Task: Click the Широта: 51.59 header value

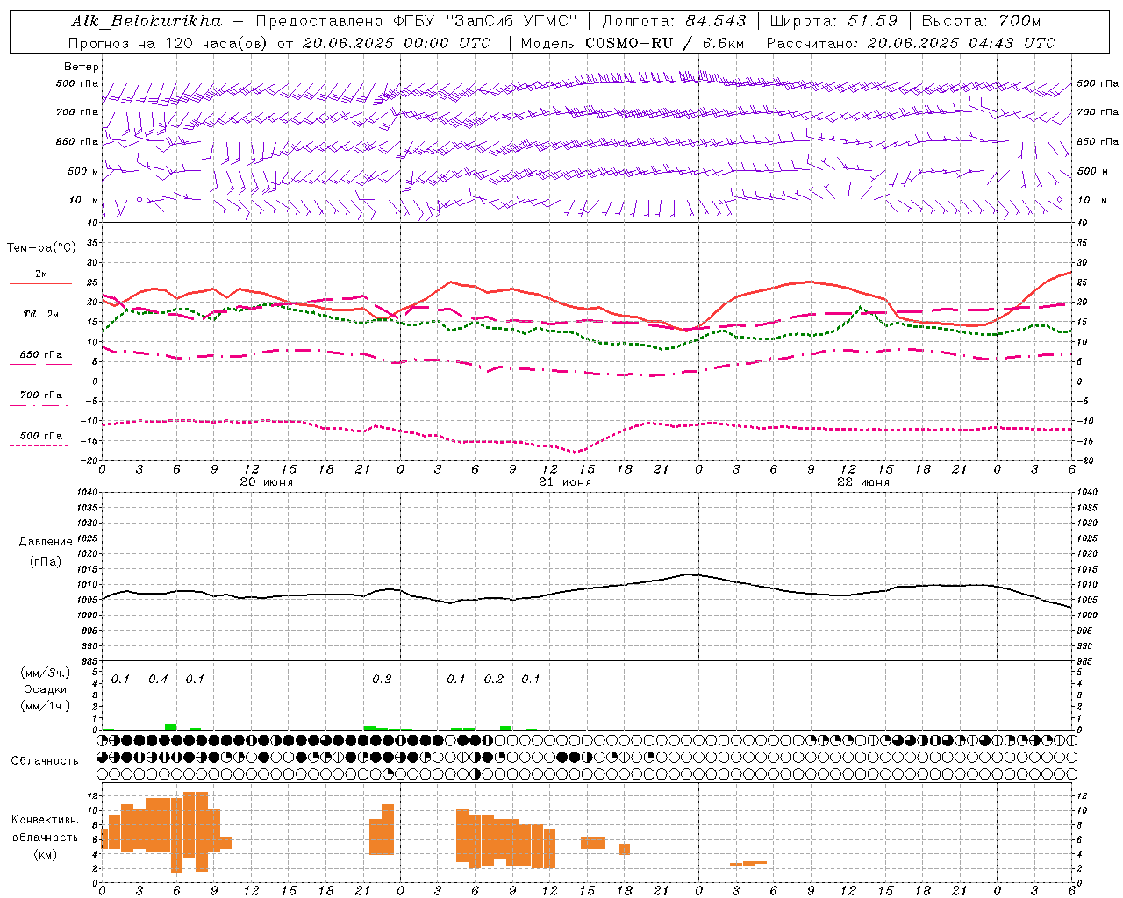Action: pyautogui.click(x=834, y=21)
